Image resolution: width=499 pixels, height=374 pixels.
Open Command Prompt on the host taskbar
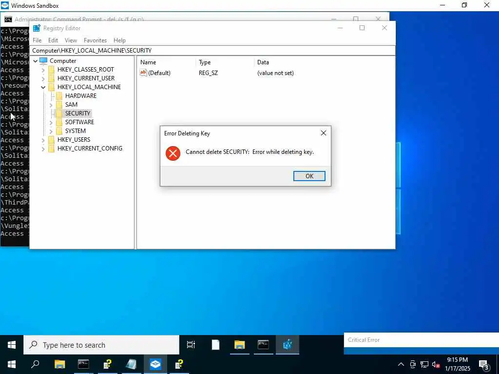coord(83,364)
